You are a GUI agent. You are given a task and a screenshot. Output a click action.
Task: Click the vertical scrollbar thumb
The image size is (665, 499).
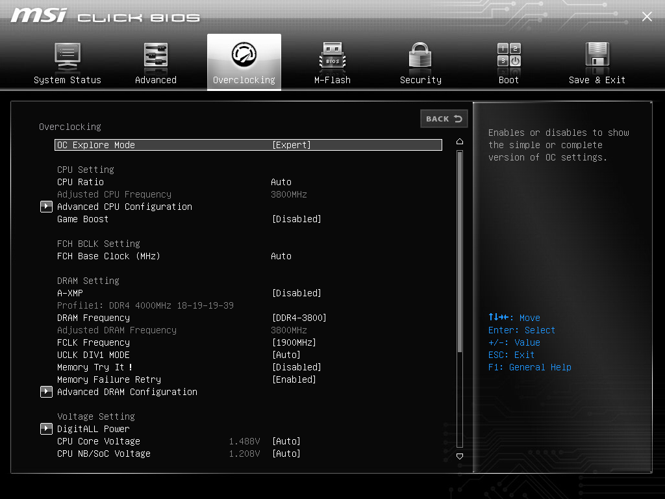point(460,251)
